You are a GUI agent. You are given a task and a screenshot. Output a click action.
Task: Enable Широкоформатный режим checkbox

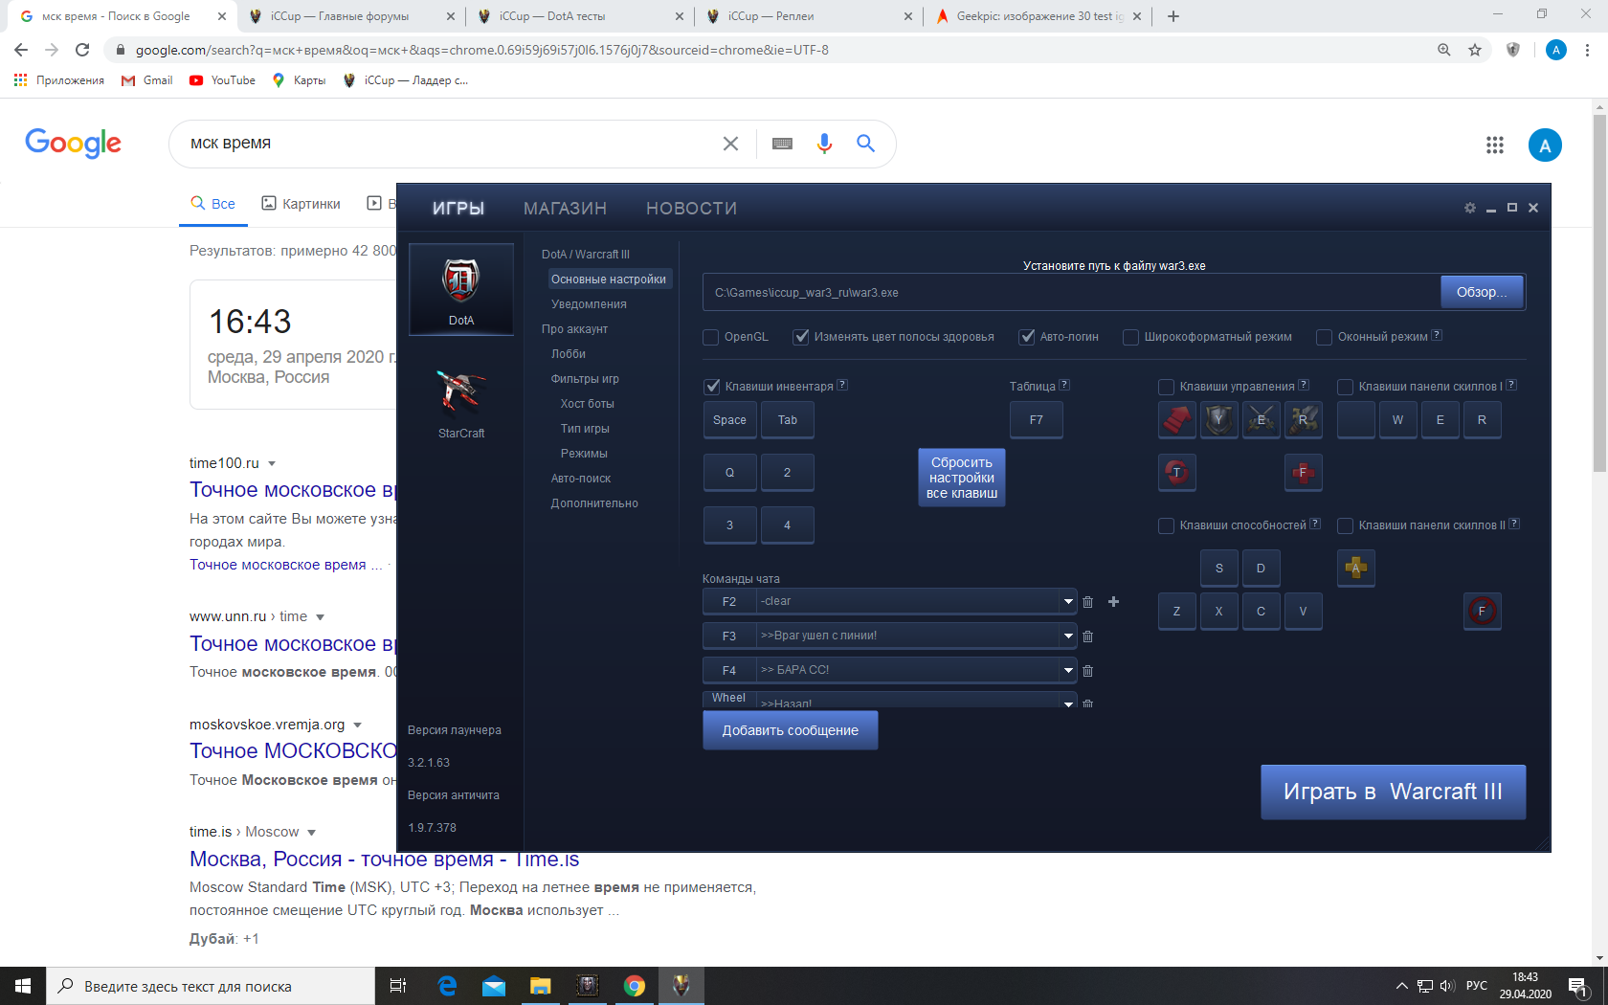click(1131, 337)
